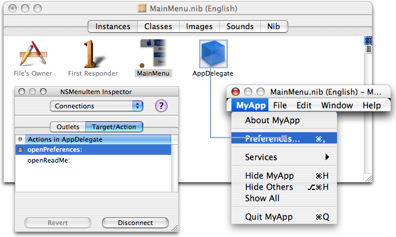Click the MainMenu.nib document title icon

pyautogui.click(x=142, y=8)
